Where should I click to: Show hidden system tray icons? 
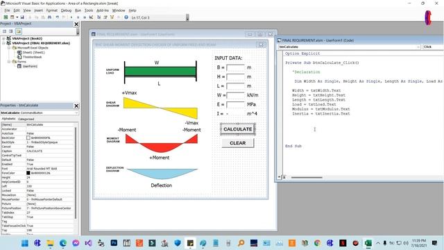coord(378,243)
